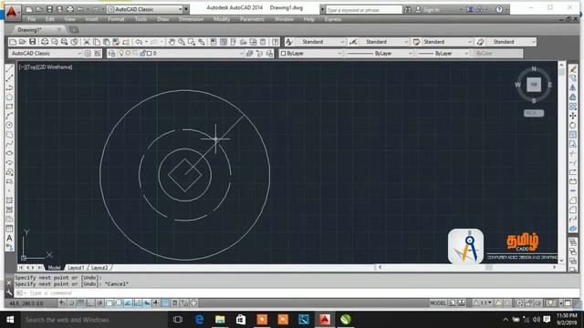Screen dimensions: 584x328
Task: Toggle layer 0 on/off light bulb
Action: [121, 54]
